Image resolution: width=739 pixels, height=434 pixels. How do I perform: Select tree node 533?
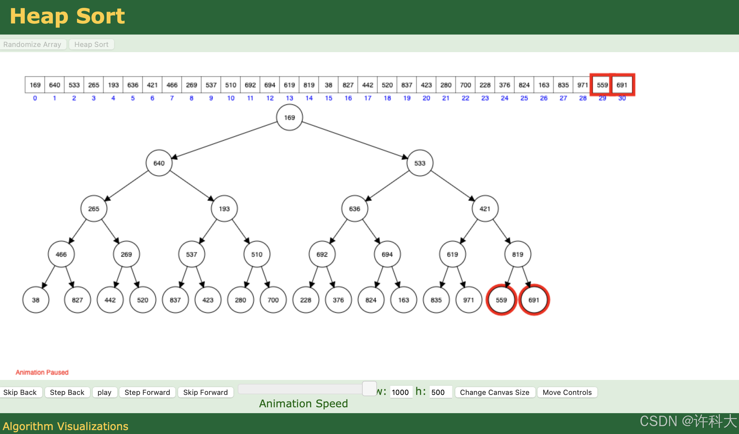tap(420, 163)
